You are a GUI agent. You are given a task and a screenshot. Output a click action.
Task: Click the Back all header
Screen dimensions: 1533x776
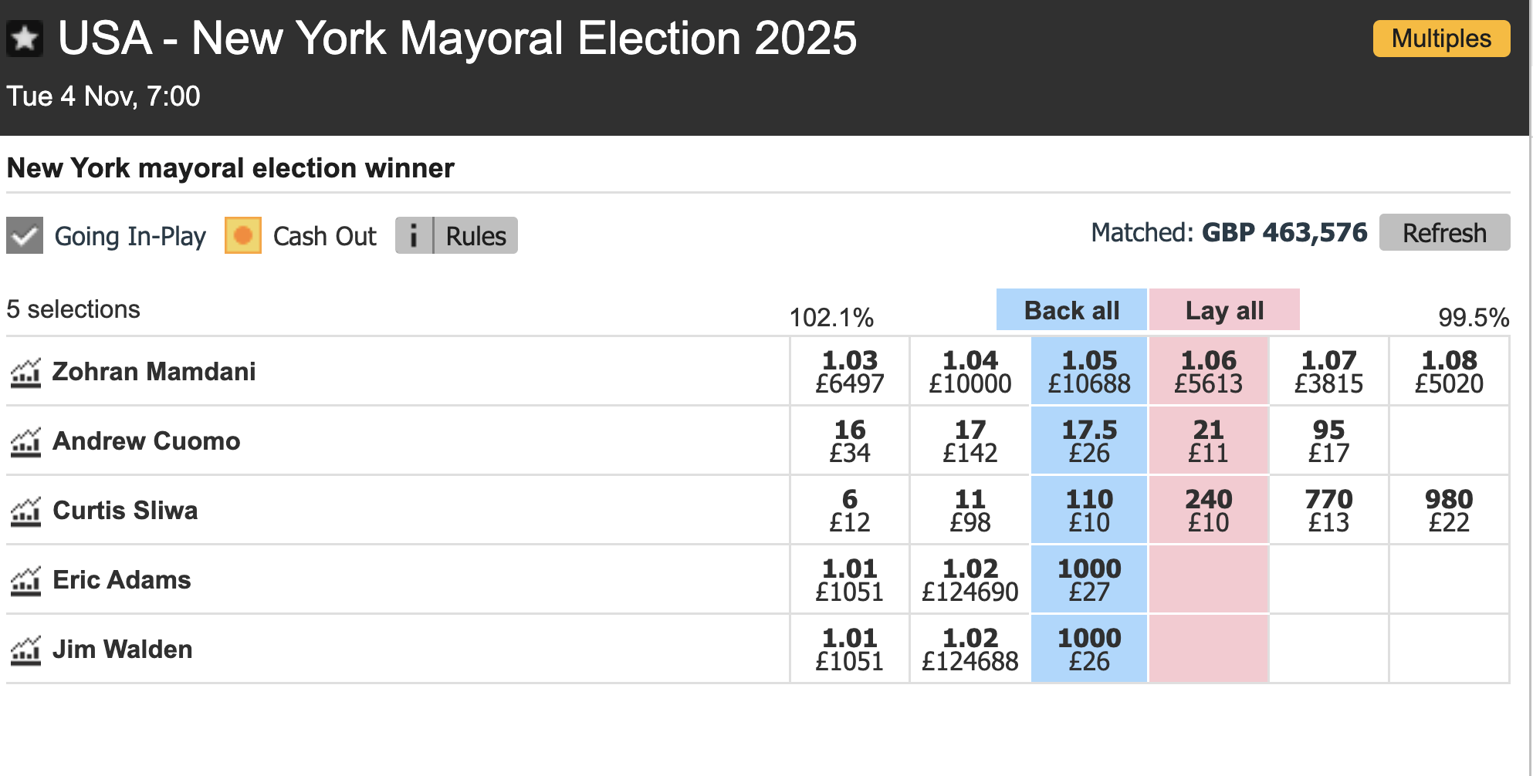tap(1071, 310)
